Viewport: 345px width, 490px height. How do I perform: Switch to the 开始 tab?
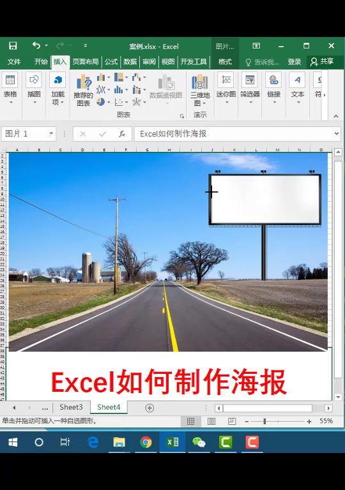(x=41, y=61)
